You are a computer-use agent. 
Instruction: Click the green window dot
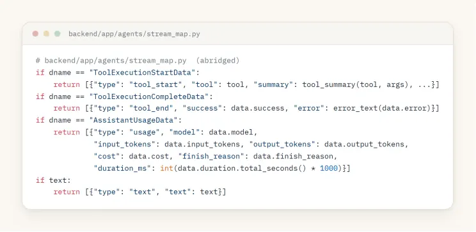pos(58,34)
